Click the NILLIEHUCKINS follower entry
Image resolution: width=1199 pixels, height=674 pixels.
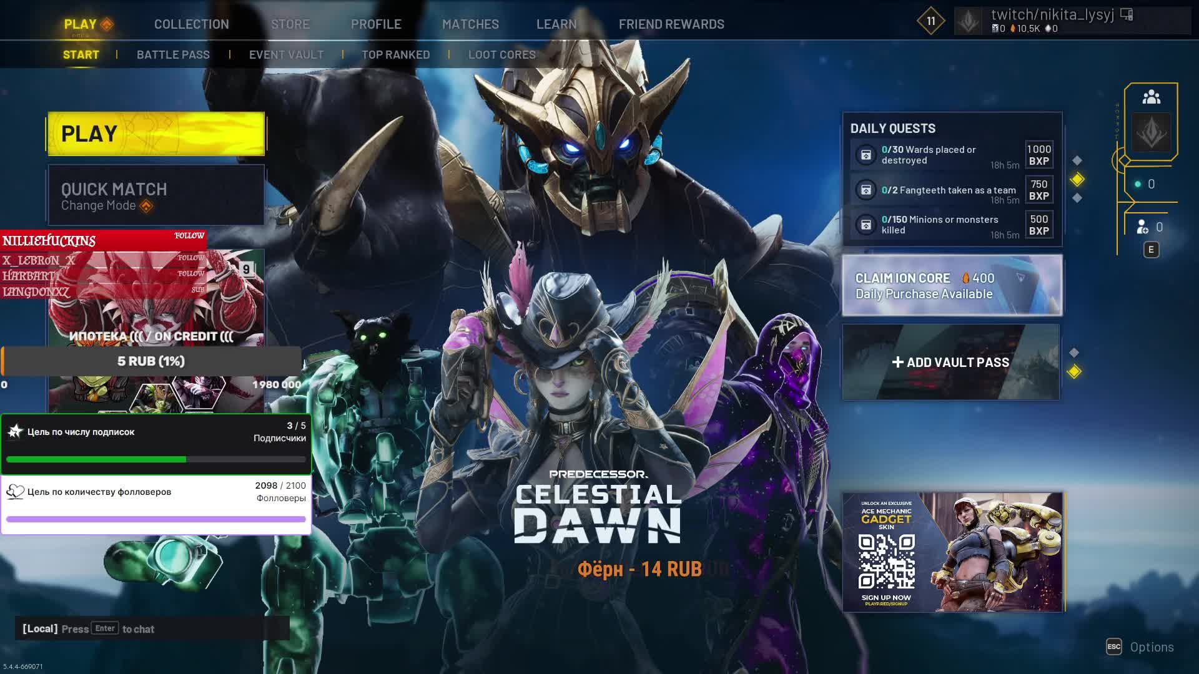point(103,240)
